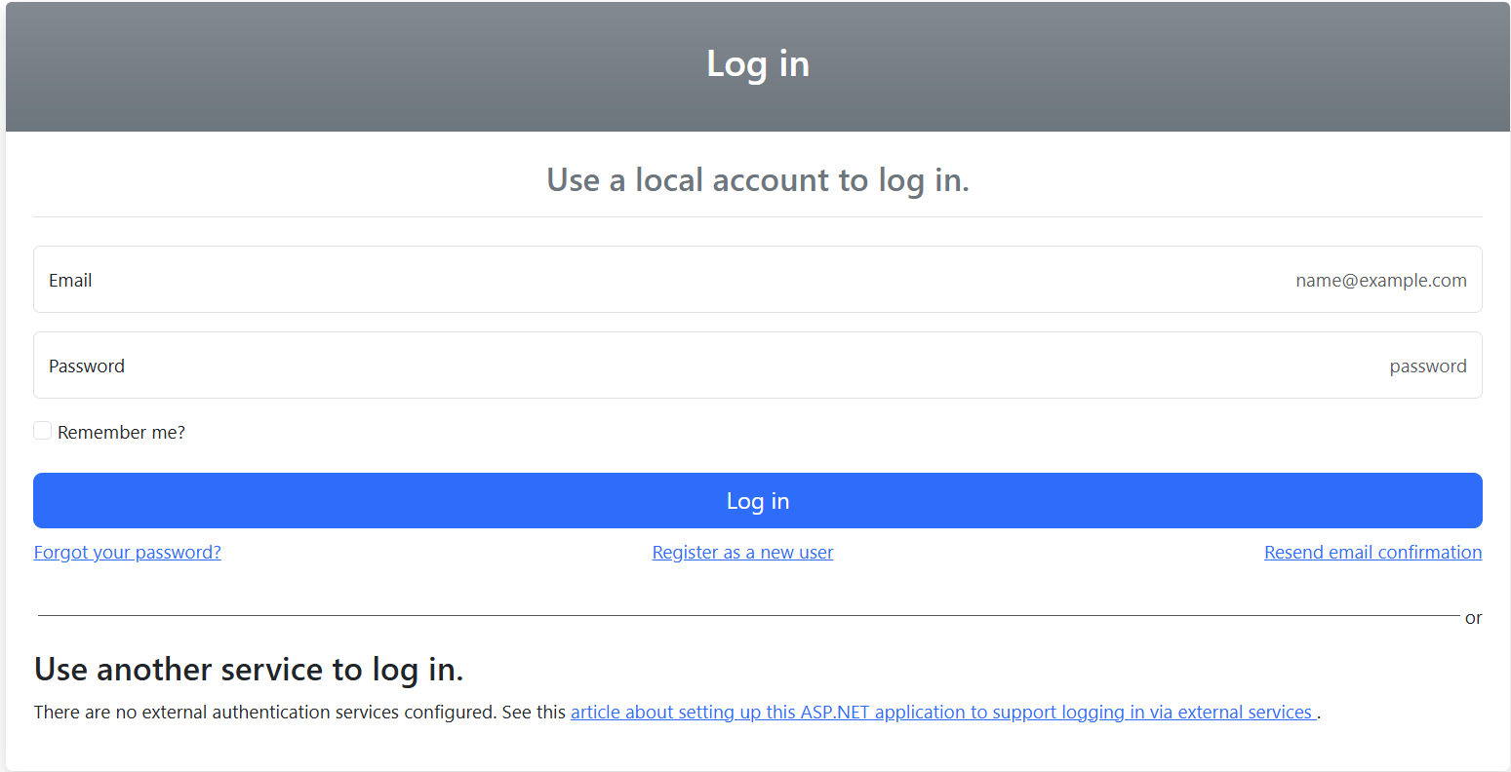Enable the Remember me checkbox
This screenshot has width=1511, height=772.
(x=43, y=431)
